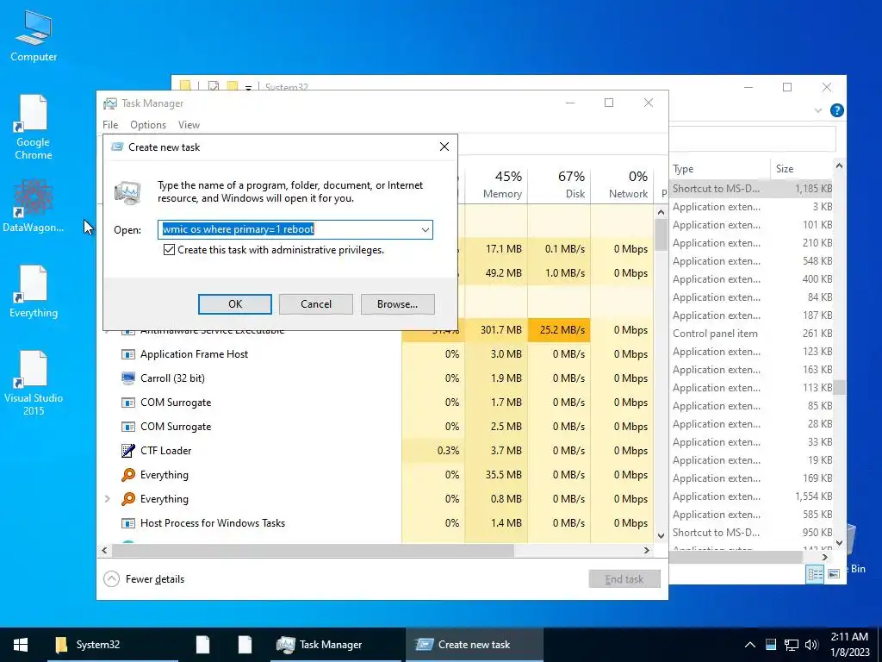Click second blank document taskbar icon

tap(245, 645)
